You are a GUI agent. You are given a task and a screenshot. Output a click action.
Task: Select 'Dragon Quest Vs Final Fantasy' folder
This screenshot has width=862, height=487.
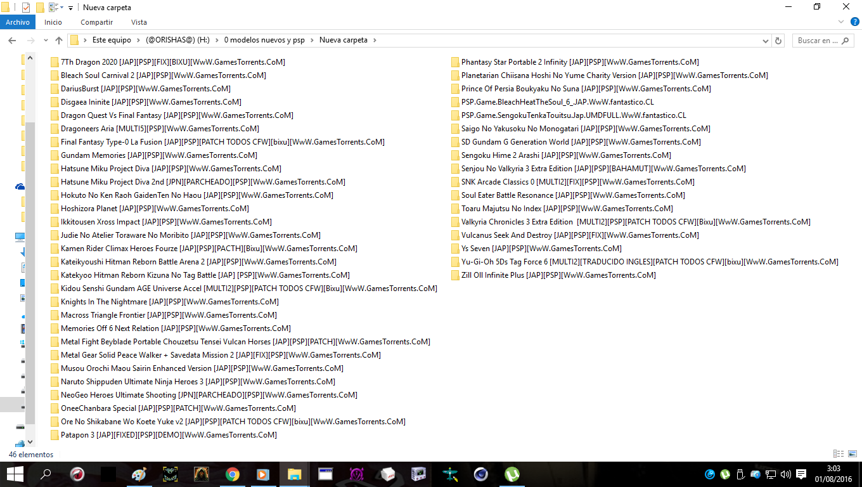tap(172, 115)
